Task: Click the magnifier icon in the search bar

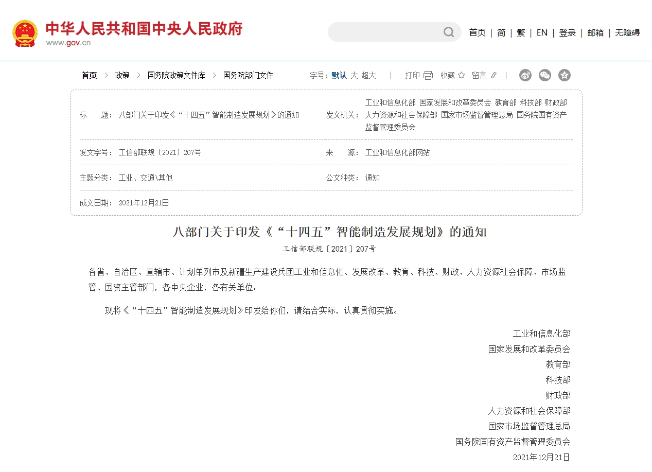Action: tap(448, 32)
